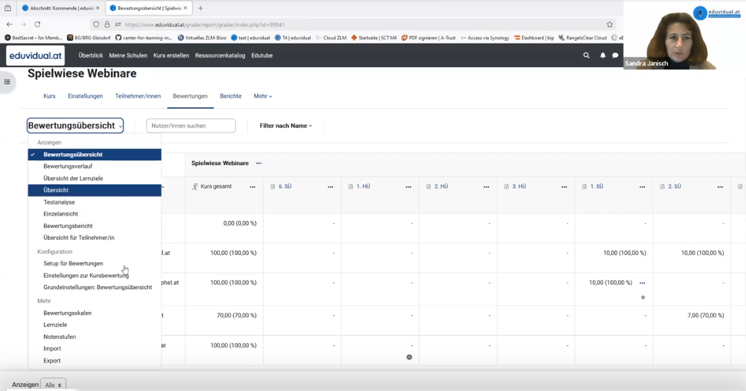Viewport: 746px width, 391px height.
Task: Open the three-dot menu for 6. SÜ column
Action: (330, 187)
